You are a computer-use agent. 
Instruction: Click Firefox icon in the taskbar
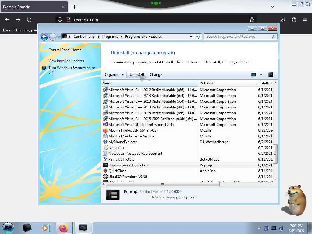[64, 228]
